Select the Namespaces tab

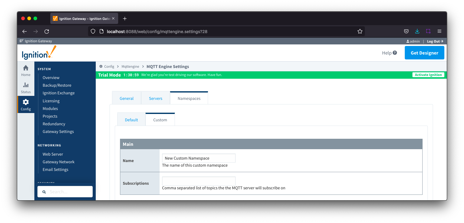[x=189, y=98]
